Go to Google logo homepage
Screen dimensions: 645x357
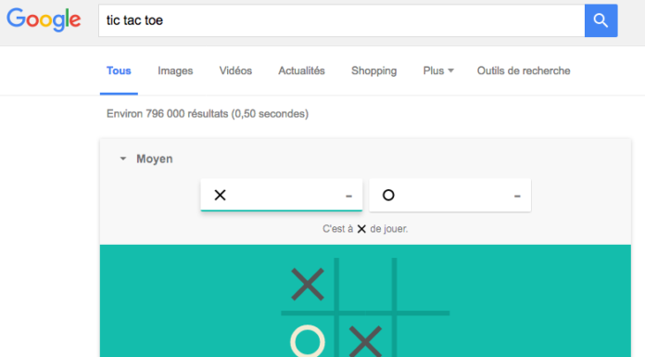44,19
